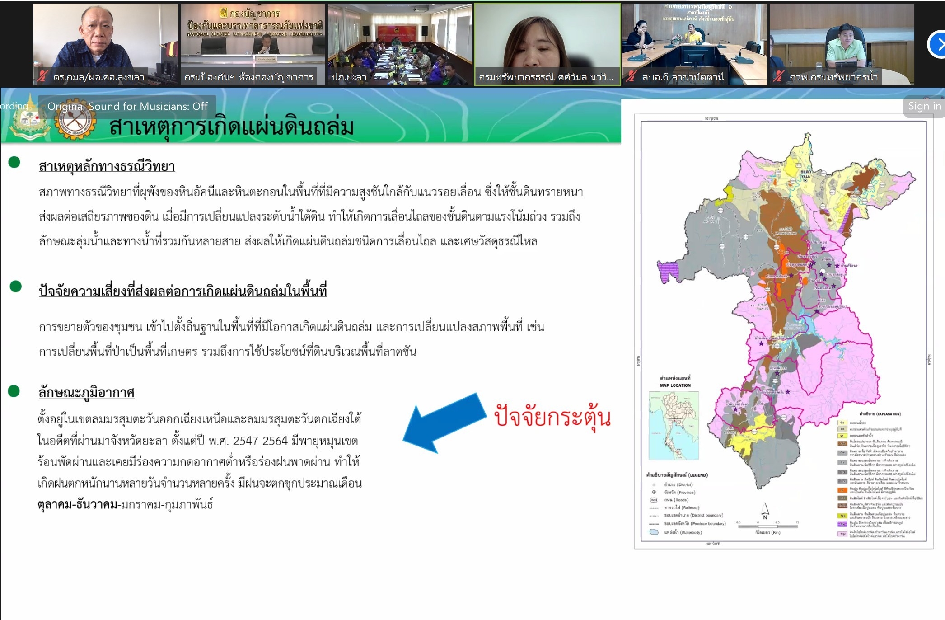
Task: Click muted mic icon on สบอ.6 สาขาปัตตานี tile
Action: pos(631,77)
